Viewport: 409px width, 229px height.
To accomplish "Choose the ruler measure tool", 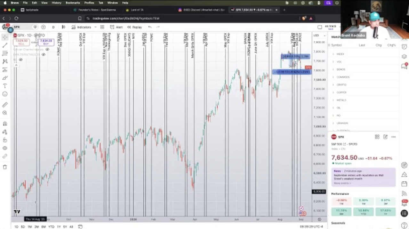I will (x=5, y=105).
